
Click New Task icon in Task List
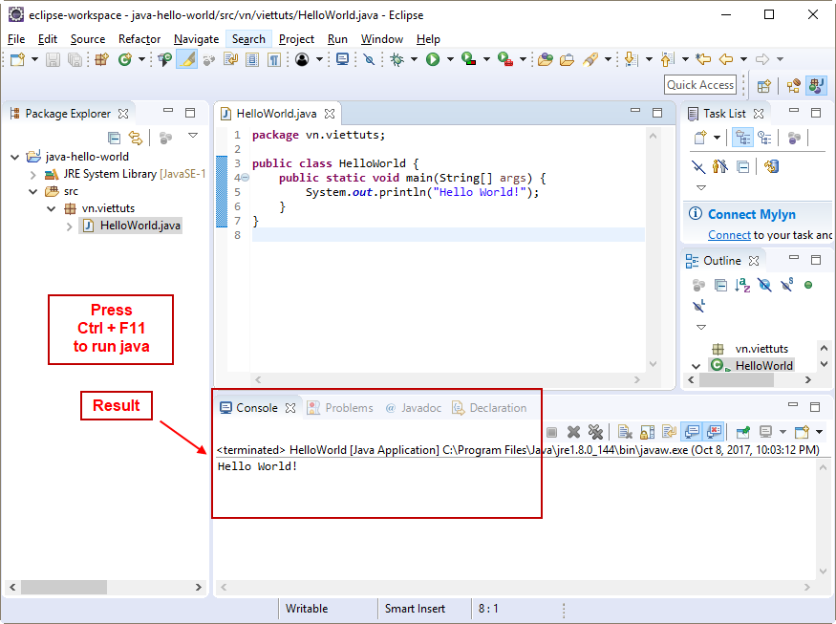click(x=700, y=138)
